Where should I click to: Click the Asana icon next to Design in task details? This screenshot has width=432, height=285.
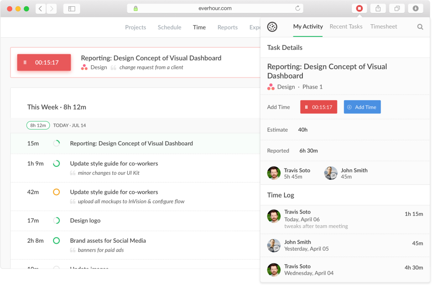pyautogui.click(x=271, y=87)
